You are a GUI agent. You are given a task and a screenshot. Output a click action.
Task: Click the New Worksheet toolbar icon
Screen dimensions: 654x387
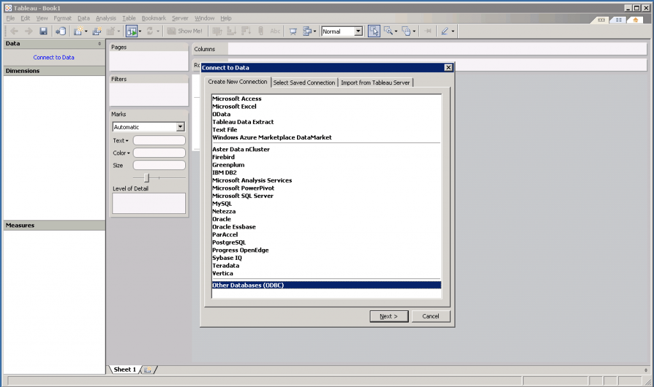(78, 31)
